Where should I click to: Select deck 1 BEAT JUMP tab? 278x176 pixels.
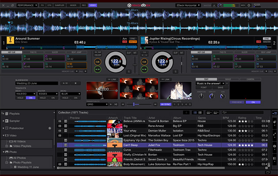[x=76, y=52]
